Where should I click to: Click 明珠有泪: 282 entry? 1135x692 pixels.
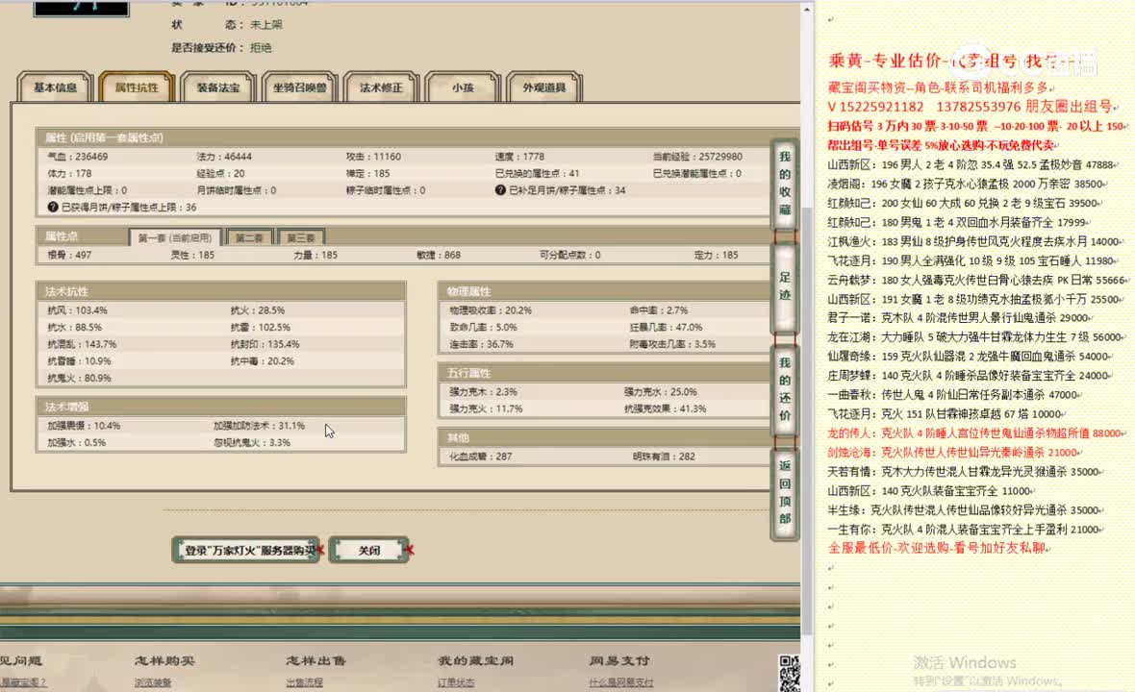point(664,457)
